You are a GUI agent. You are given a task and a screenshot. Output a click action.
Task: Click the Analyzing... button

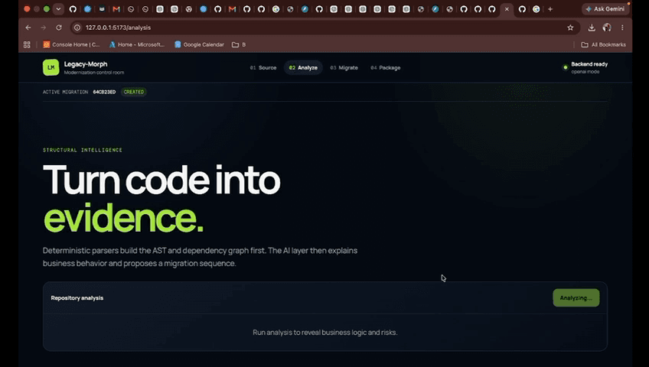(576, 297)
